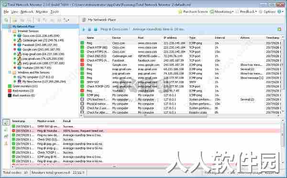Open Options settings
The image size is (287, 178).
click(267, 11)
